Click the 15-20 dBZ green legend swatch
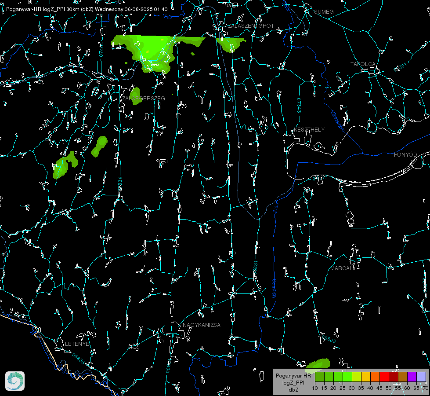430x396 pixels. click(x=329, y=377)
